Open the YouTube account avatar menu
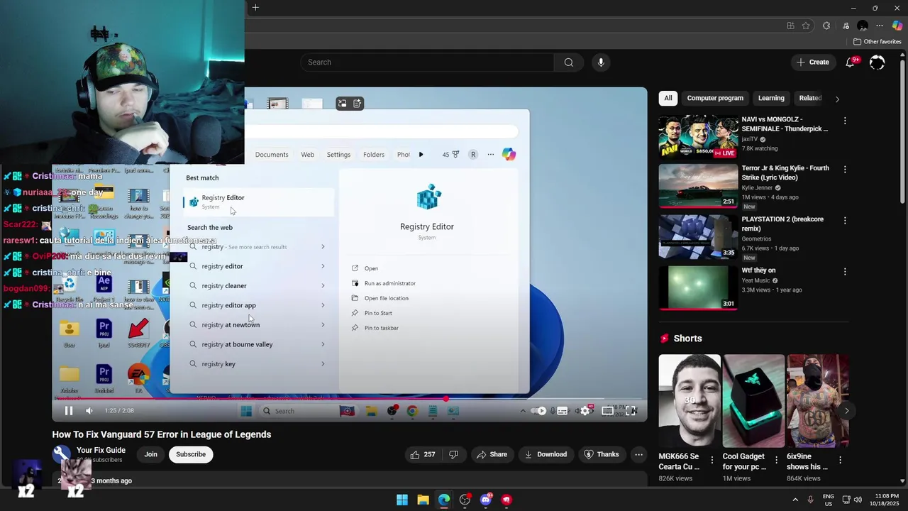 click(x=877, y=62)
